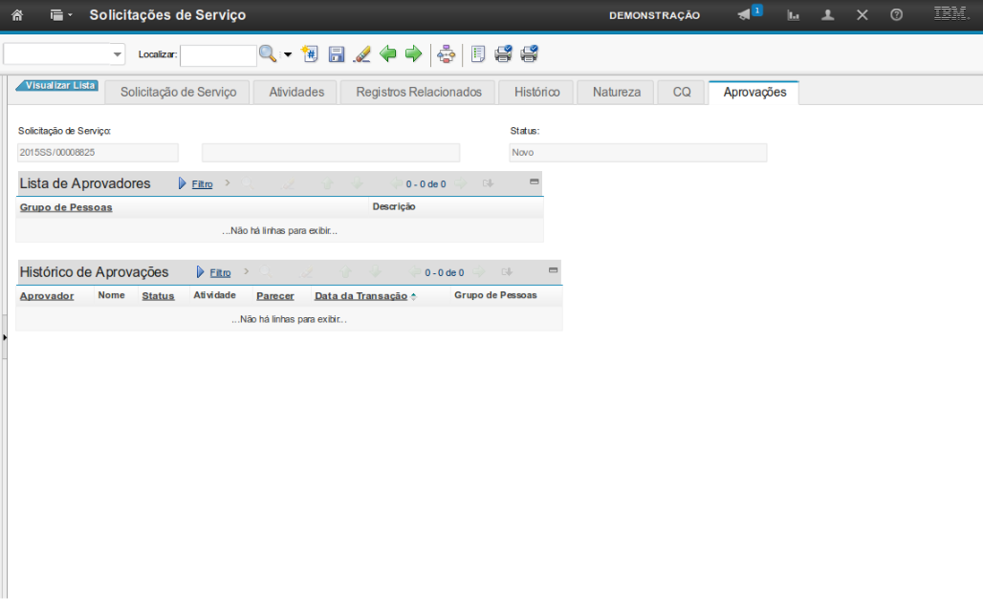The image size is (983, 599).
Task: Open the reports bar chart icon
Action: 794,15
